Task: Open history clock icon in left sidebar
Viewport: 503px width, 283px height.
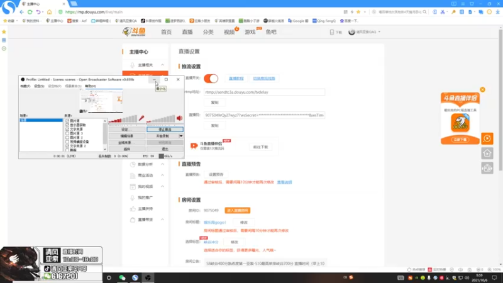Action: (4, 48)
